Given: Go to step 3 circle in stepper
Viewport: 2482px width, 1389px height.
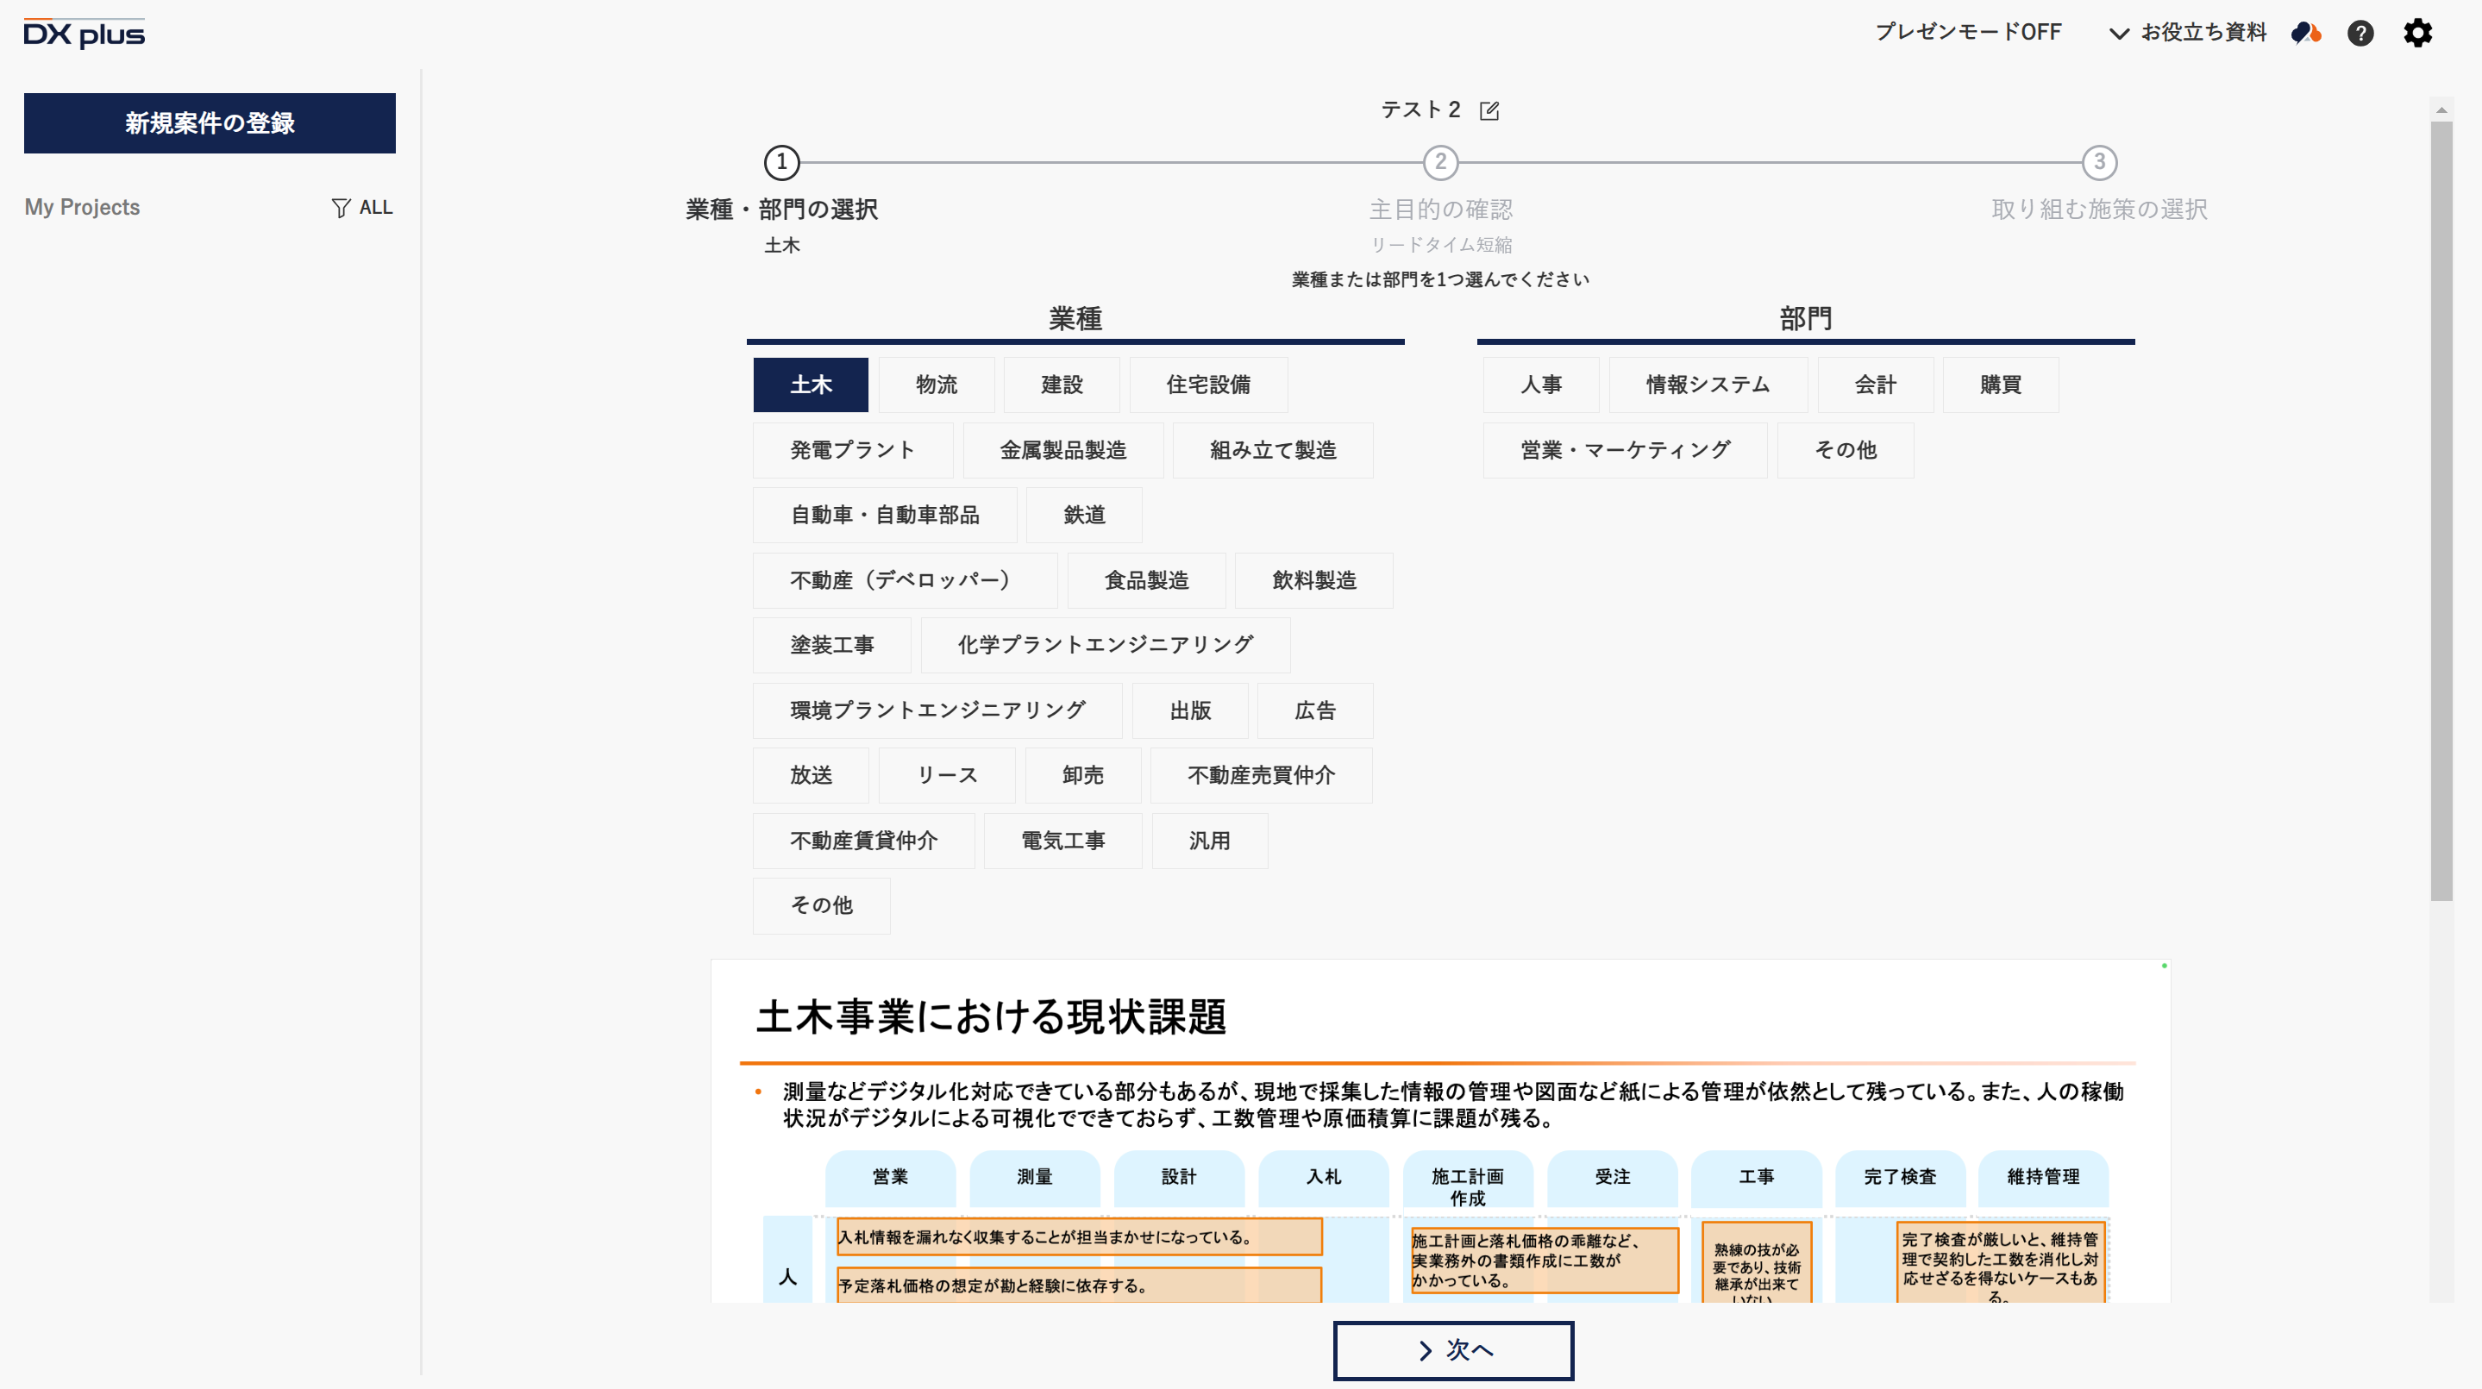Looking at the screenshot, I should coord(2099,163).
